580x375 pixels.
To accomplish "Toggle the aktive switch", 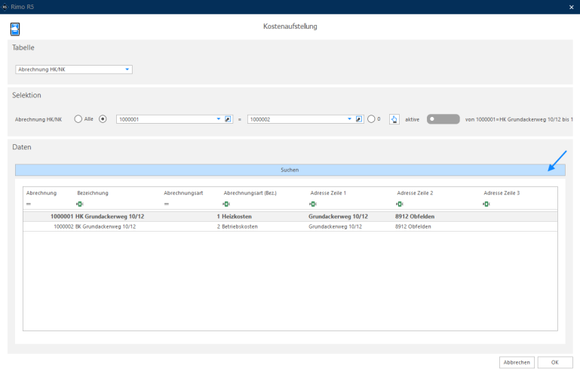I will (x=443, y=119).
